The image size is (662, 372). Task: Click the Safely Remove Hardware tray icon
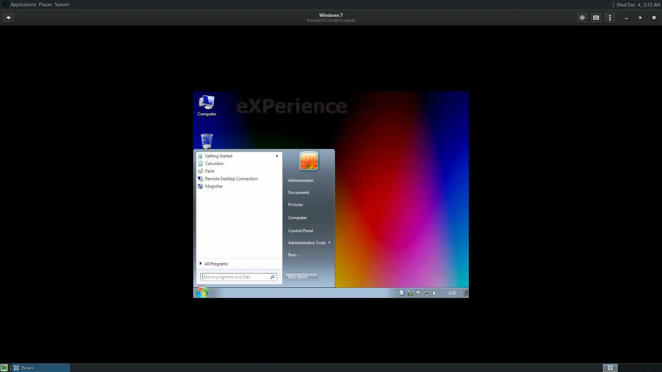click(410, 293)
